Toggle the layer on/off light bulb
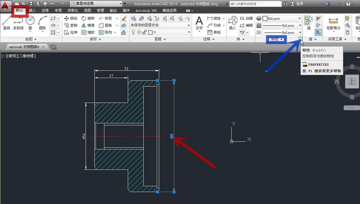The height and width of the screenshot is (204, 360). click(x=134, y=32)
